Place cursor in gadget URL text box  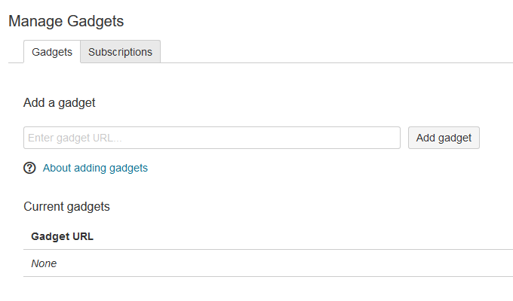click(212, 138)
